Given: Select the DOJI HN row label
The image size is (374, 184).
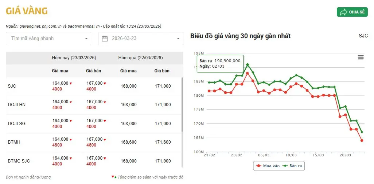Looking at the screenshot, I should (x=16, y=105).
